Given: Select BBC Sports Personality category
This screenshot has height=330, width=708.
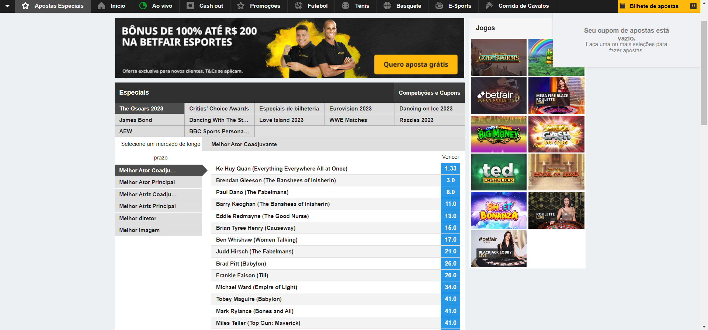Looking at the screenshot, I should click(x=219, y=131).
